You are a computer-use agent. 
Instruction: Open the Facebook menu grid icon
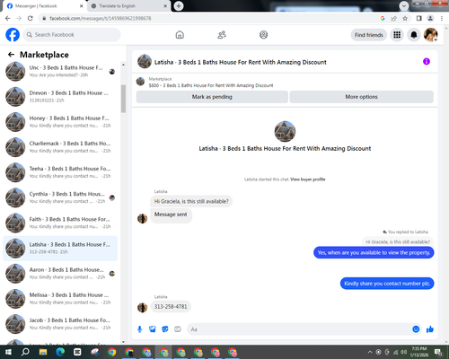coord(397,35)
